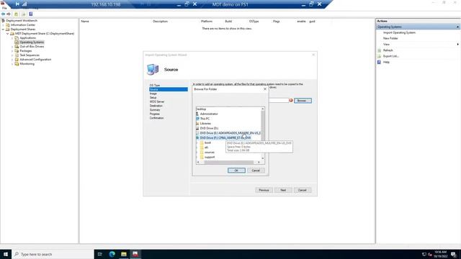This screenshot has height=259, width=461.
Task: Click Import Operating System action
Action: click(x=399, y=32)
